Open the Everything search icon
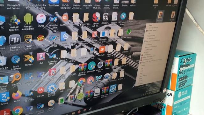Screen dimensions: 204x115 [16, 78]
